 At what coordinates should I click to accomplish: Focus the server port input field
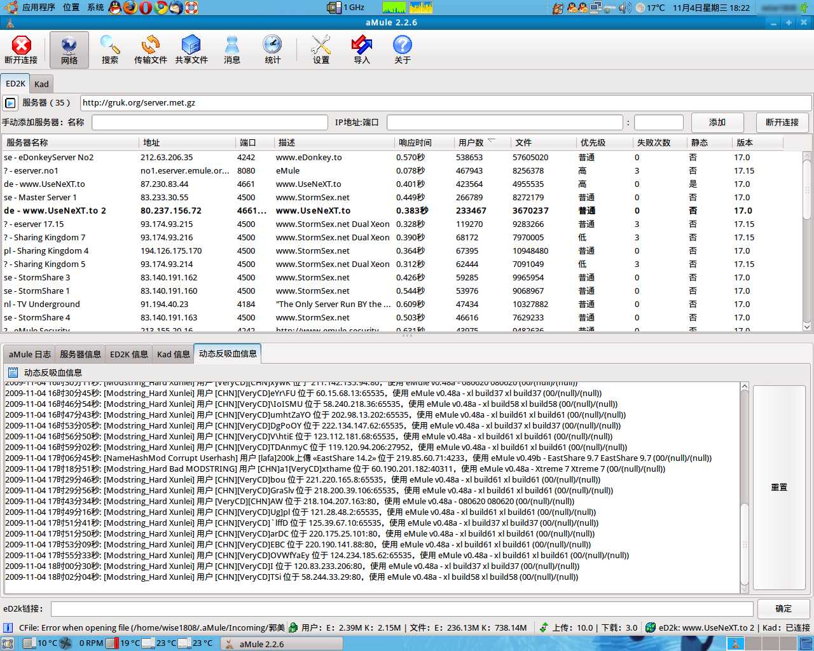point(659,122)
